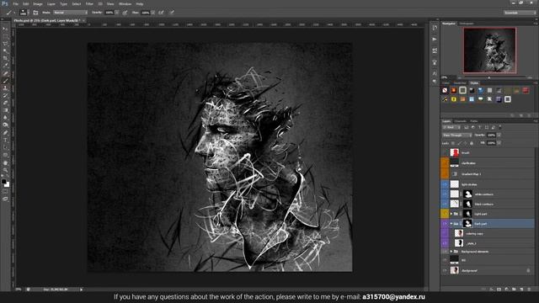Open the Character panel icon
The height and width of the screenshot is (303, 539).
click(435, 73)
